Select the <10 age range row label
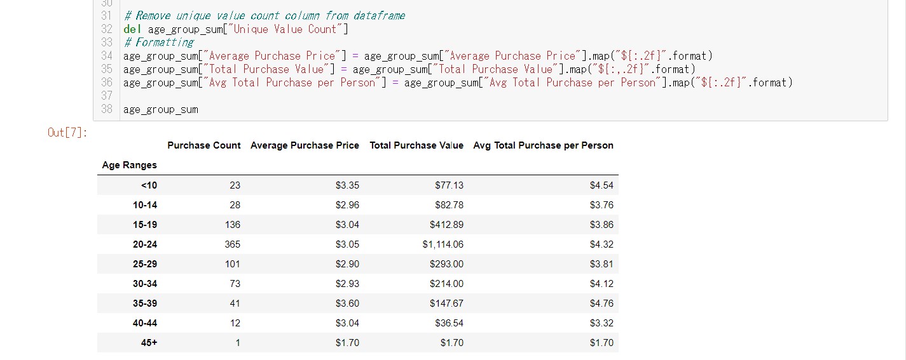 pyautogui.click(x=149, y=185)
